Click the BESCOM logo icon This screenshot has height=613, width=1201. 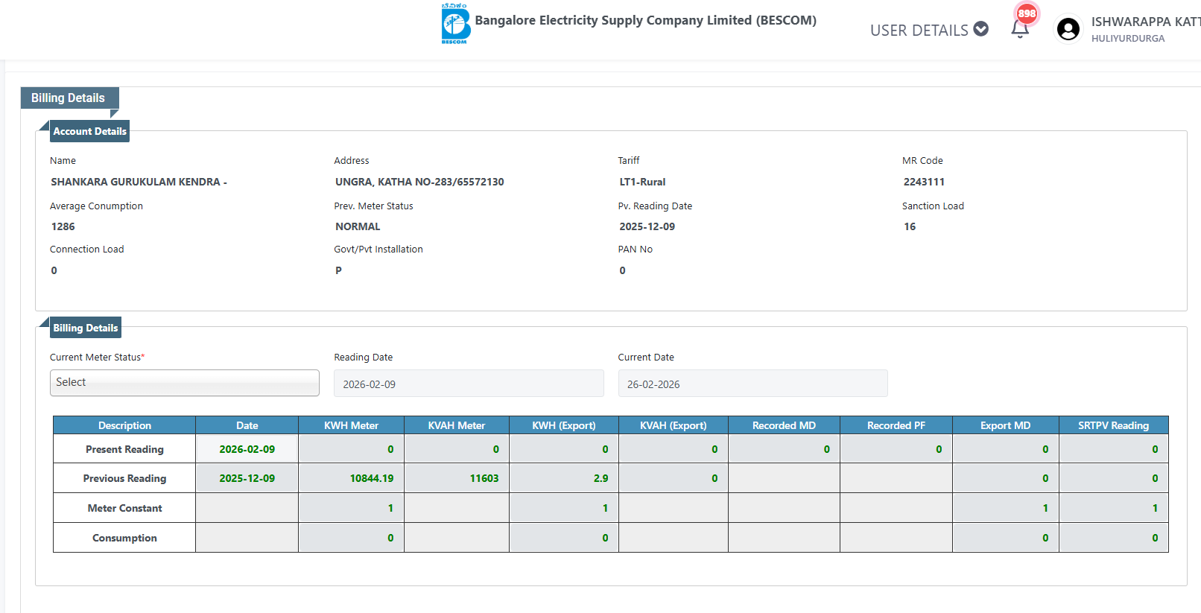(x=455, y=24)
